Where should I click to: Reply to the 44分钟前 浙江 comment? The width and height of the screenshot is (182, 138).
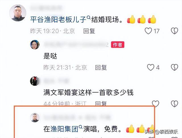[101, 103]
